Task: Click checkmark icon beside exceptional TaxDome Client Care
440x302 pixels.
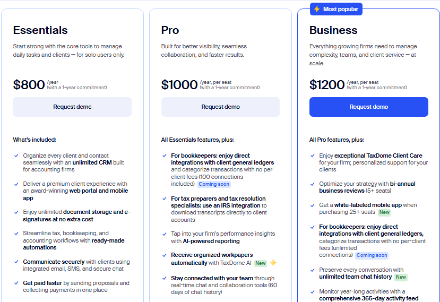Action: [313, 156]
